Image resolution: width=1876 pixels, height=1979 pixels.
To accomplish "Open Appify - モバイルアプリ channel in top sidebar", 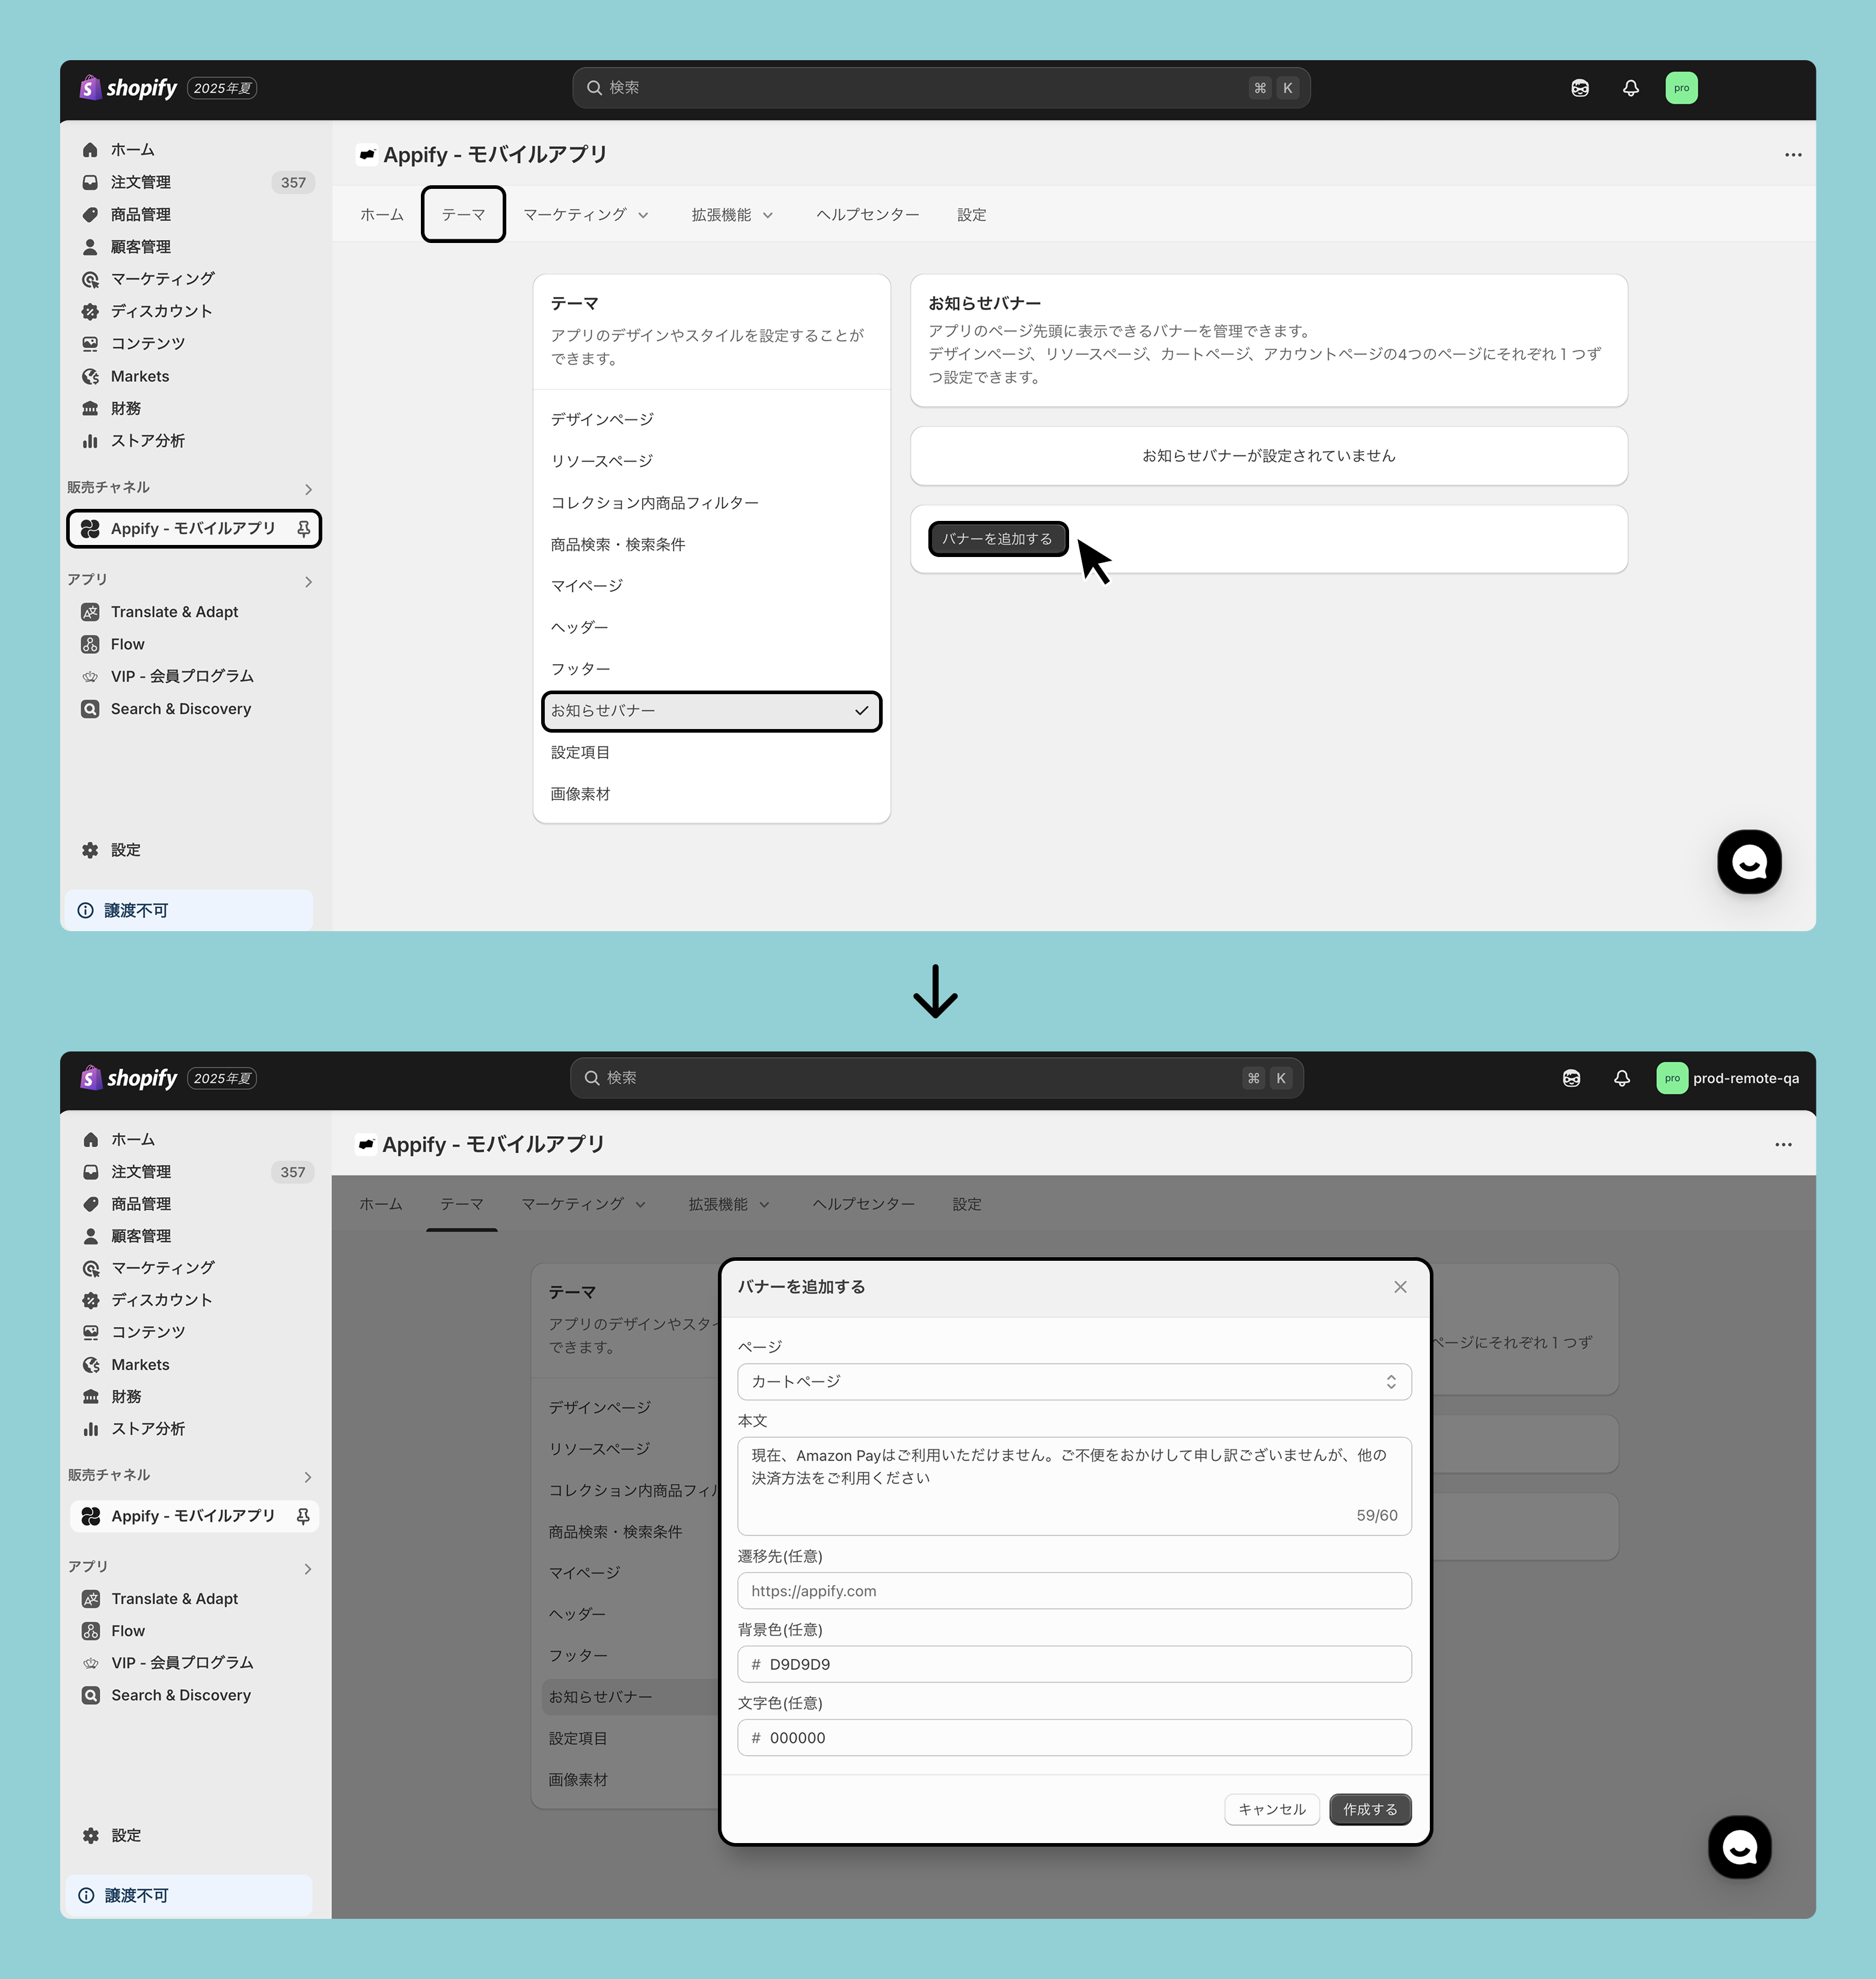I will (193, 528).
